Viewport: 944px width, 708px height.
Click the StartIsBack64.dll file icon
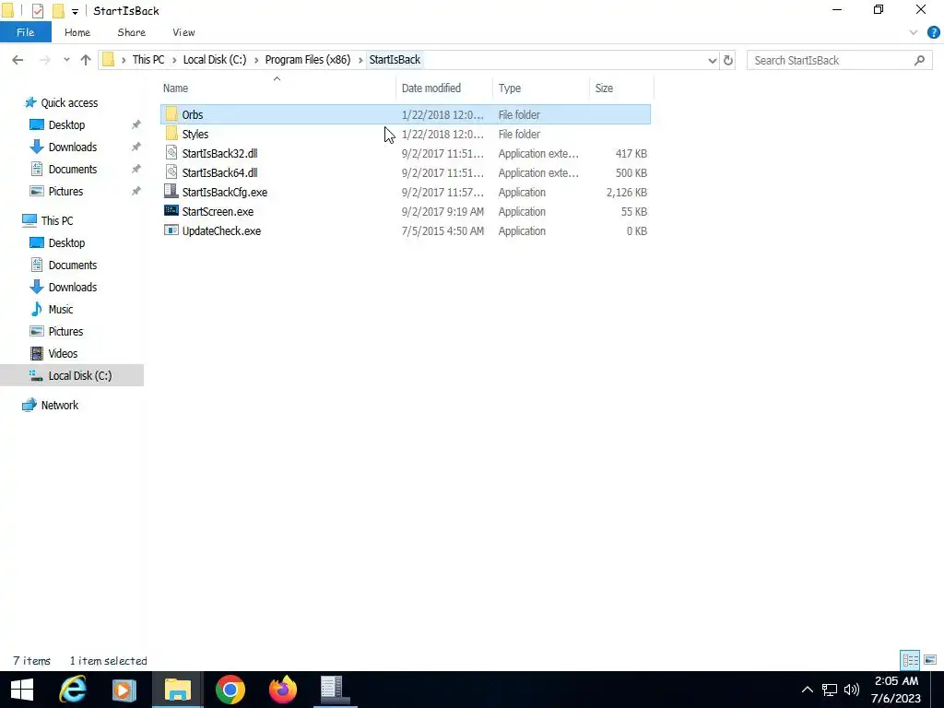[171, 172]
